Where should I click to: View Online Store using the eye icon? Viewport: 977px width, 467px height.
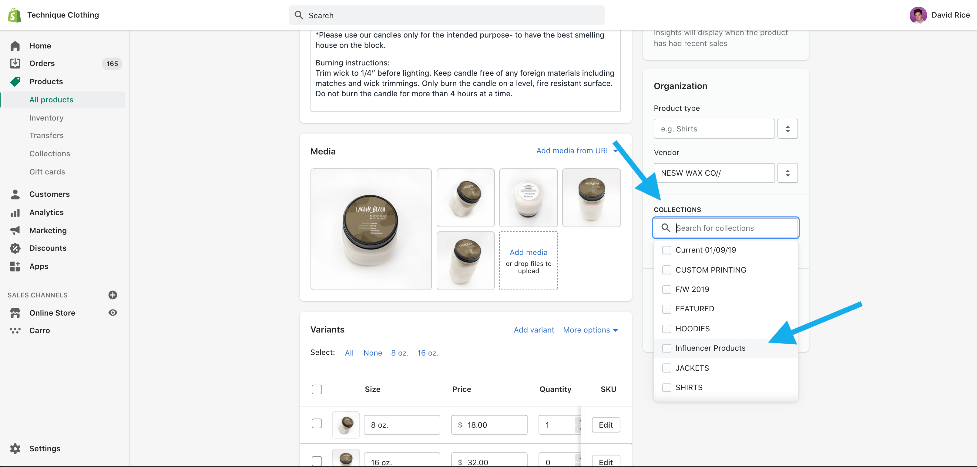[112, 313]
